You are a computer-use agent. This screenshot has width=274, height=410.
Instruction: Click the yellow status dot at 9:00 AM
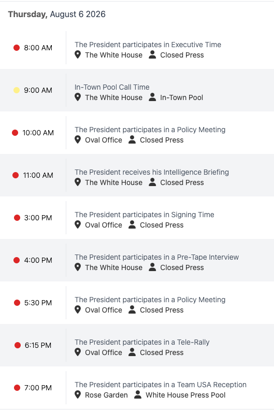click(x=17, y=90)
